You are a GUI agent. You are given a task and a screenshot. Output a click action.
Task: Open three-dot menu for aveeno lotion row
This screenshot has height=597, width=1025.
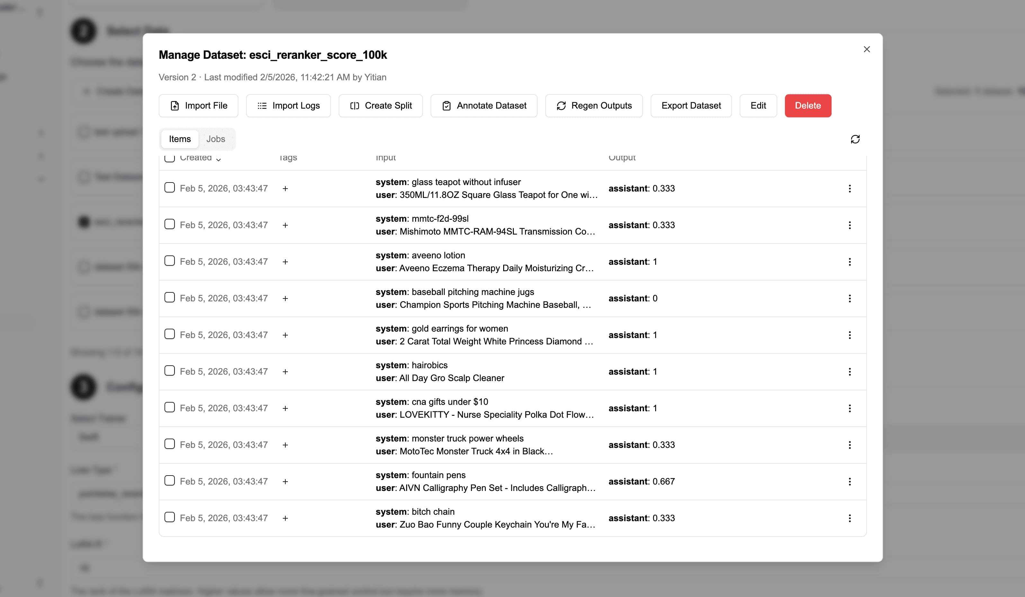(849, 262)
